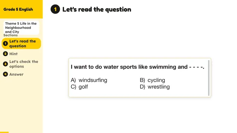The image size is (237, 133).
Task: Choose option A) windsurfing
Action: click(89, 80)
